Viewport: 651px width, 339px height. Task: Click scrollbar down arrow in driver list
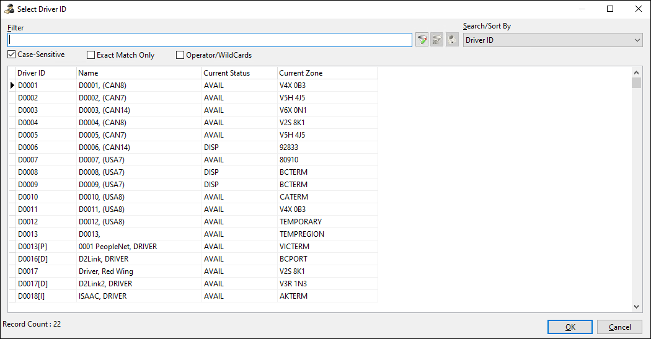coord(636,306)
